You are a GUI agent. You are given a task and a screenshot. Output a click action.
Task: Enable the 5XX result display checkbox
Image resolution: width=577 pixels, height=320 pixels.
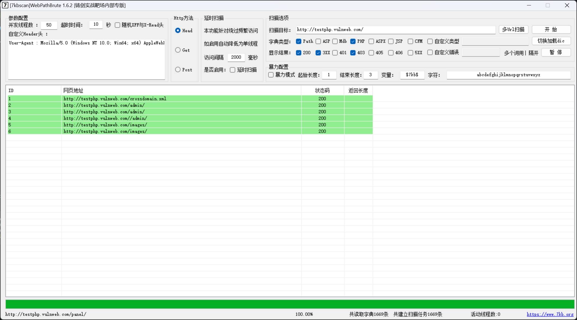(x=410, y=53)
